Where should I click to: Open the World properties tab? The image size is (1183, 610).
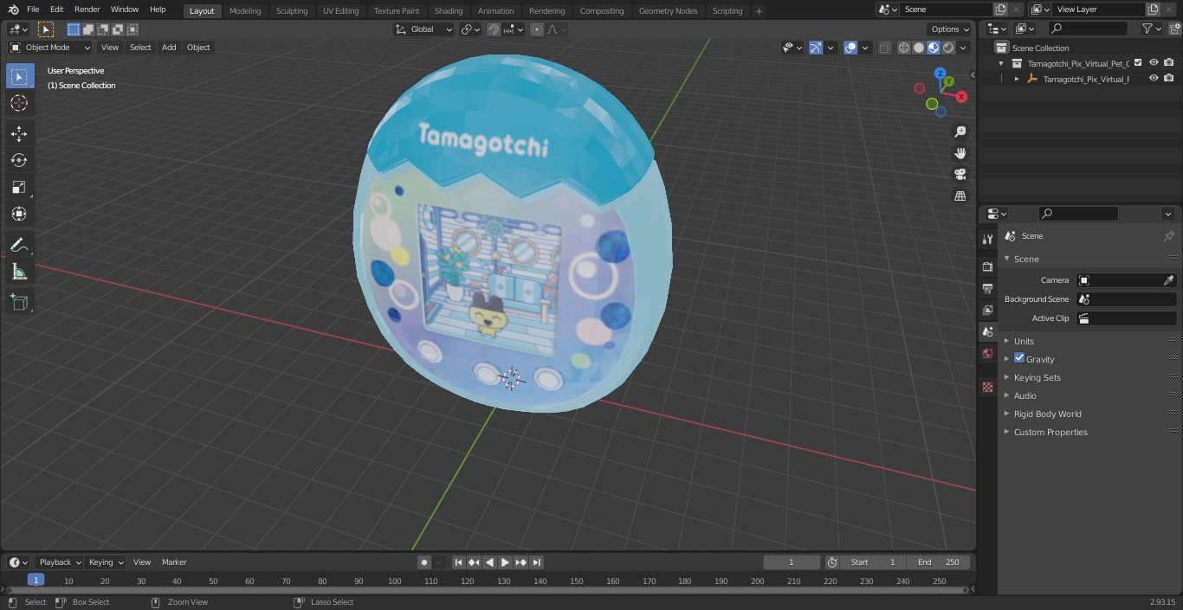point(987,354)
